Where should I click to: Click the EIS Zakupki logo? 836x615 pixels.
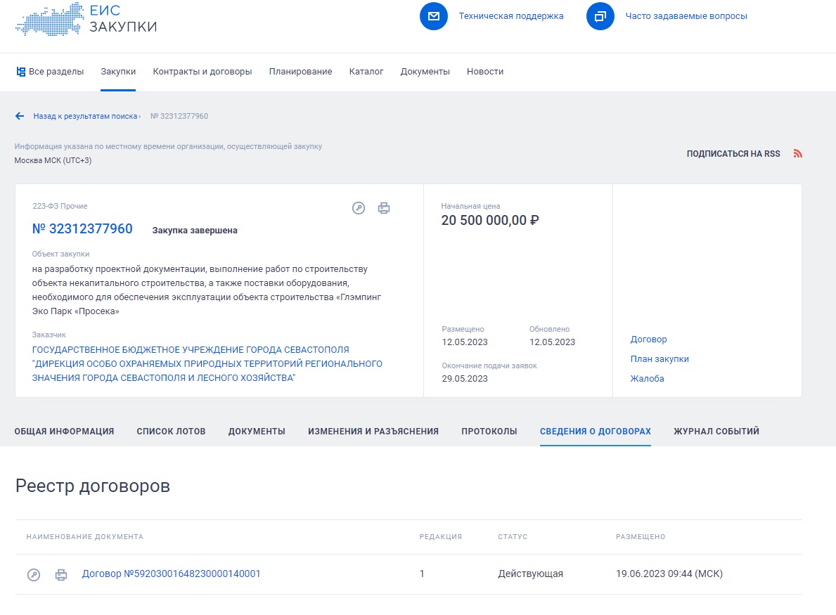[x=86, y=19]
